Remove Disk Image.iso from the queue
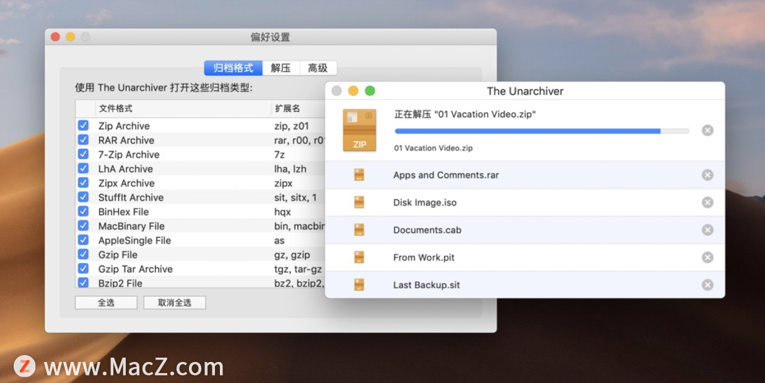 707,202
